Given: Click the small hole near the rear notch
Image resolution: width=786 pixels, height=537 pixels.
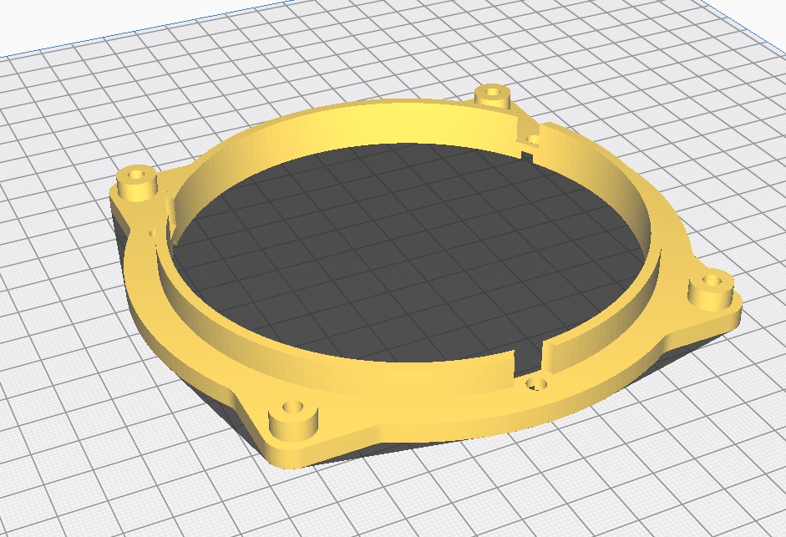Looking at the screenshot, I should [x=533, y=136].
